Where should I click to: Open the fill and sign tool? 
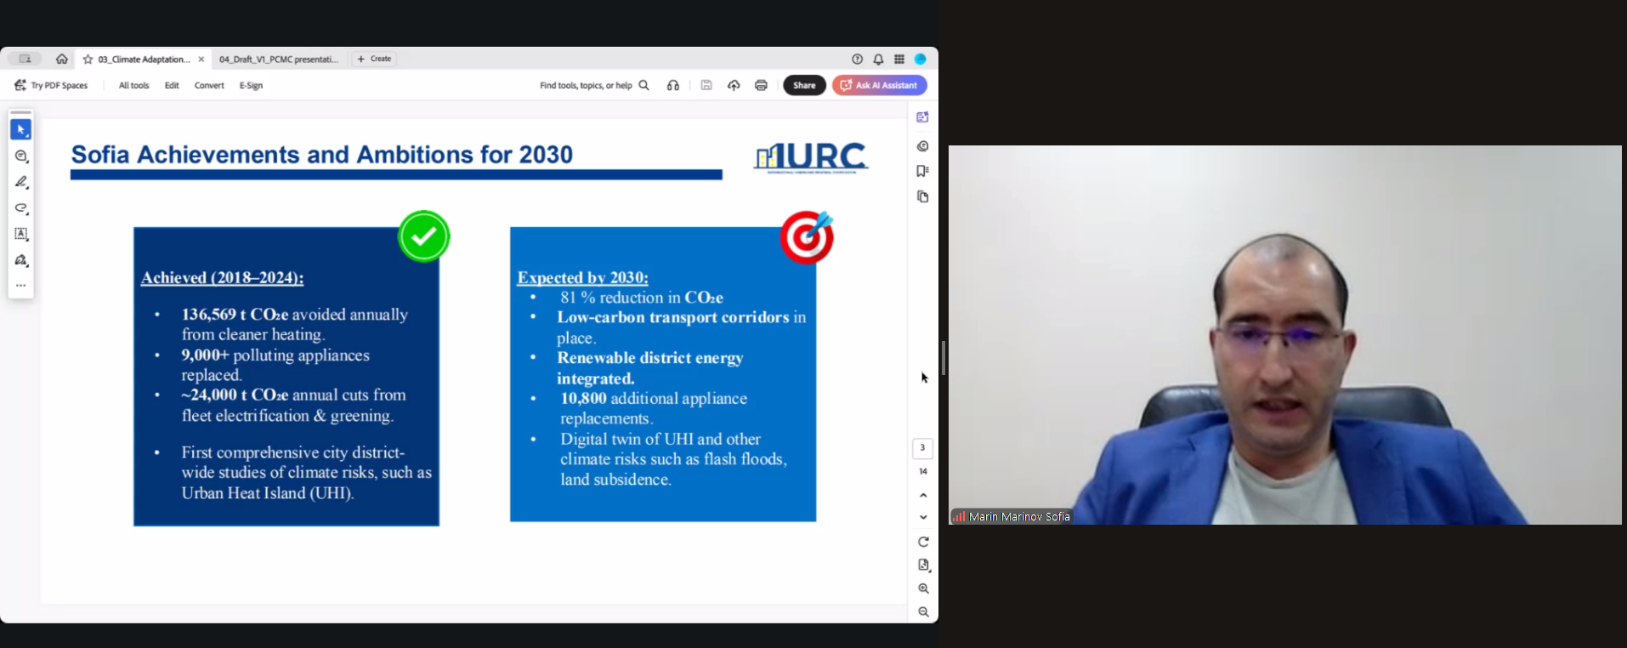[x=21, y=260]
